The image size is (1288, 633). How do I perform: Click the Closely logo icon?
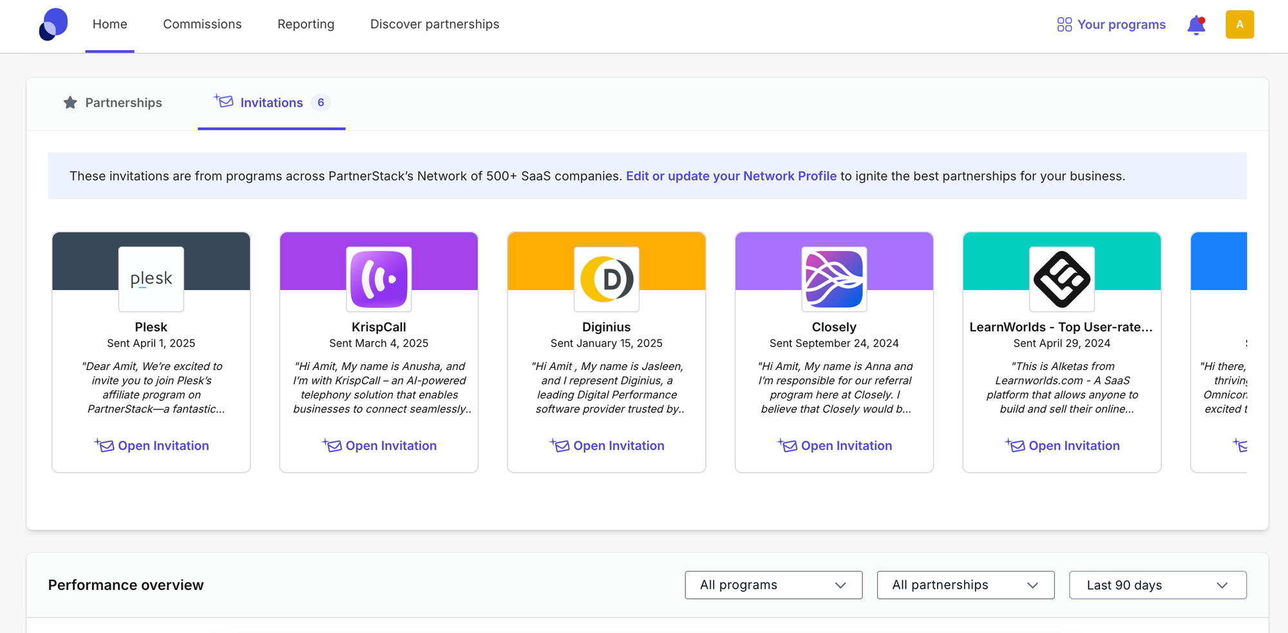834,279
